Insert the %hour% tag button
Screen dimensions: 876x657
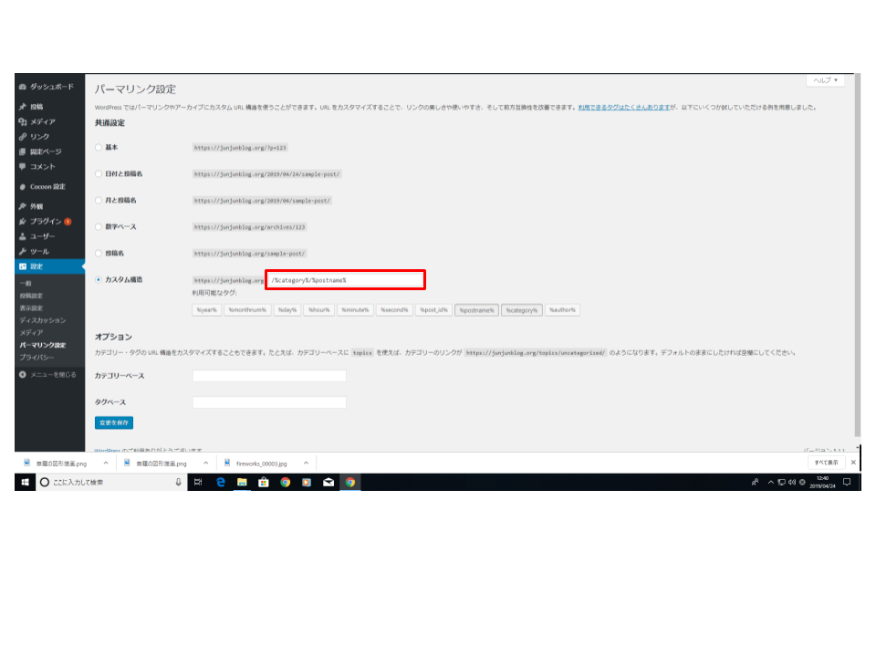pyautogui.click(x=319, y=310)
